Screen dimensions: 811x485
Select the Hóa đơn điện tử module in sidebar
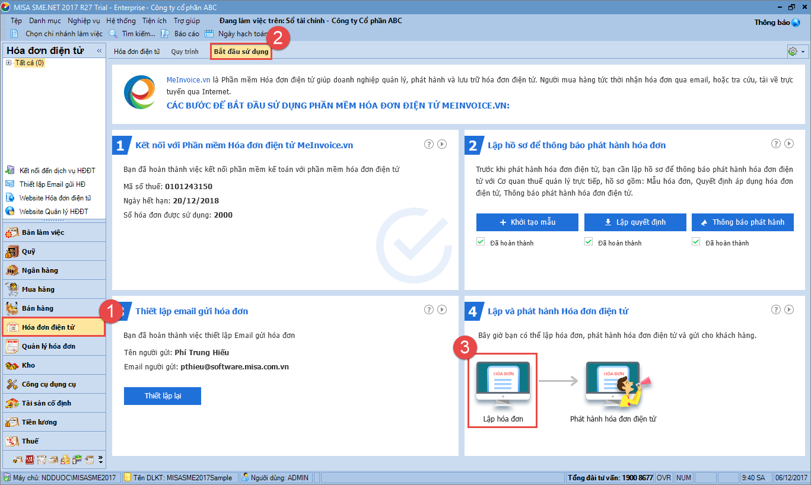tap(55, 327)
